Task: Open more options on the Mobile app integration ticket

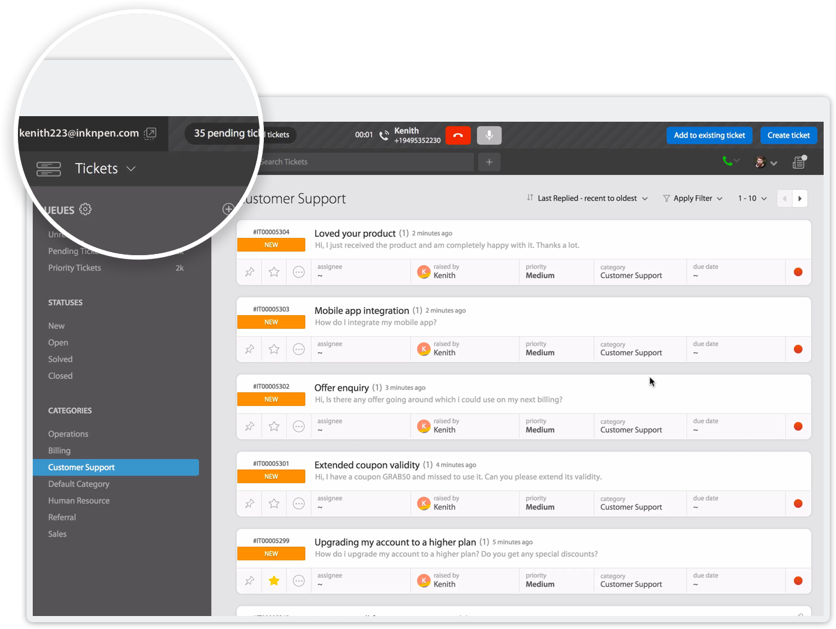Action: click(x=298, y=349)
